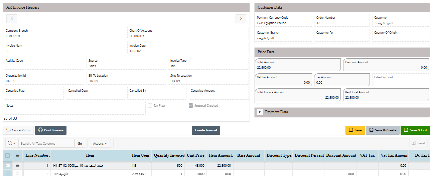Image resolution: width=434 pixels, height=180 pixels.
Task: Click the Save & Create button
Action: click(382, 130)
